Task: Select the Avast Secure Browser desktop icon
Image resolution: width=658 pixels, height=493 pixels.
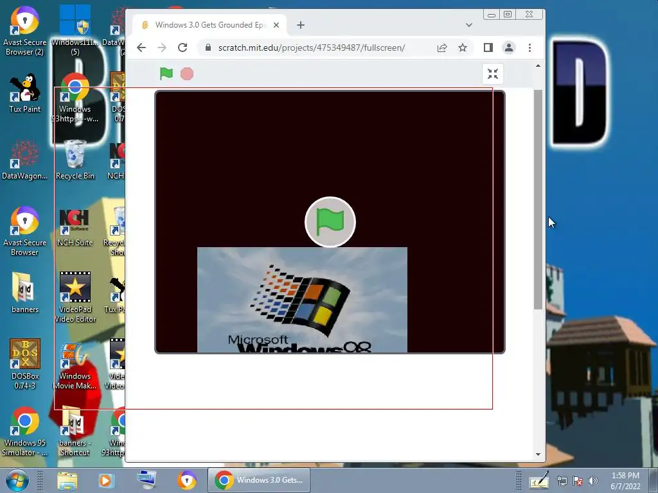Action: (x=24, y=231)
